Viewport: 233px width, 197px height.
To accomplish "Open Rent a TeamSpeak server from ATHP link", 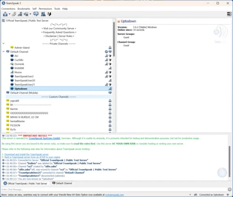I will coord(32,157).
